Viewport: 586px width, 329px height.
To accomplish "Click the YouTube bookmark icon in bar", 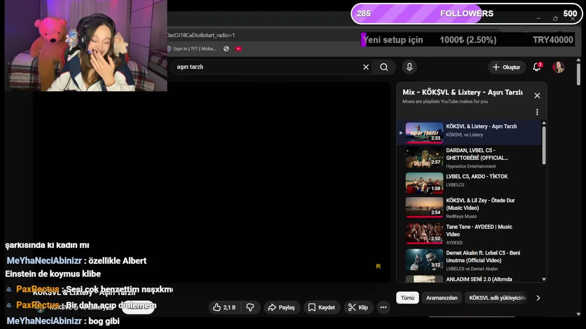I will point(238,49).
